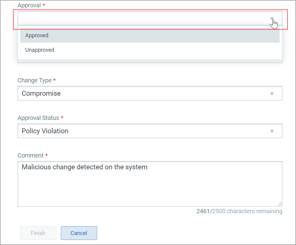
Task: Click the Comment box resize grip
Action: point(280,204)
